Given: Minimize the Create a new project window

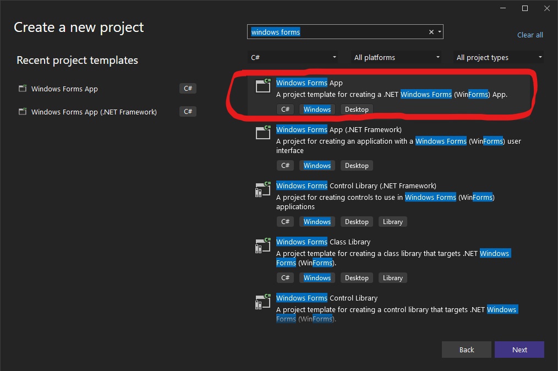Looking at the screenshot, I should pos(503,8).
